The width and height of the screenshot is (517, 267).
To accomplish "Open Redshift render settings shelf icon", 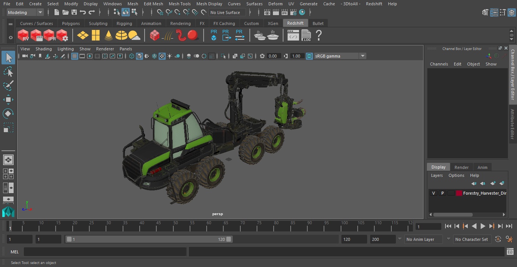I will click(x=62, y=36).
